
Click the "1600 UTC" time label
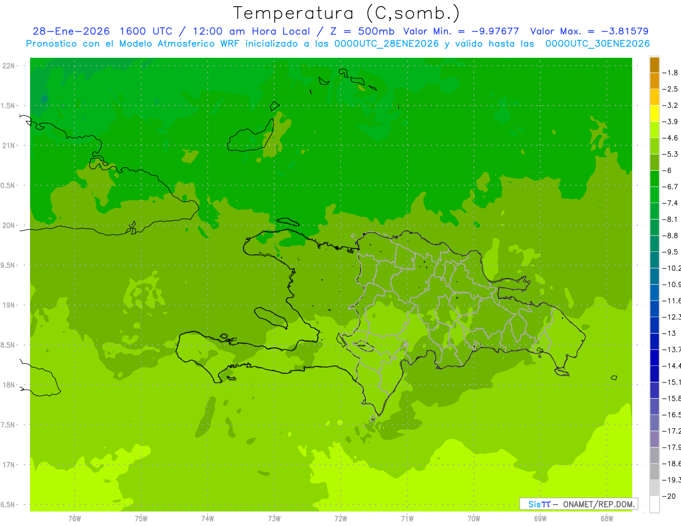146,31
